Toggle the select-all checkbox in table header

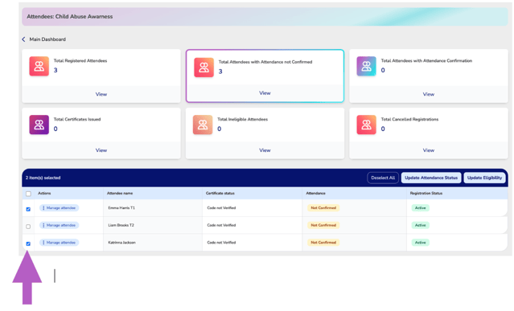tap(28, 194)
